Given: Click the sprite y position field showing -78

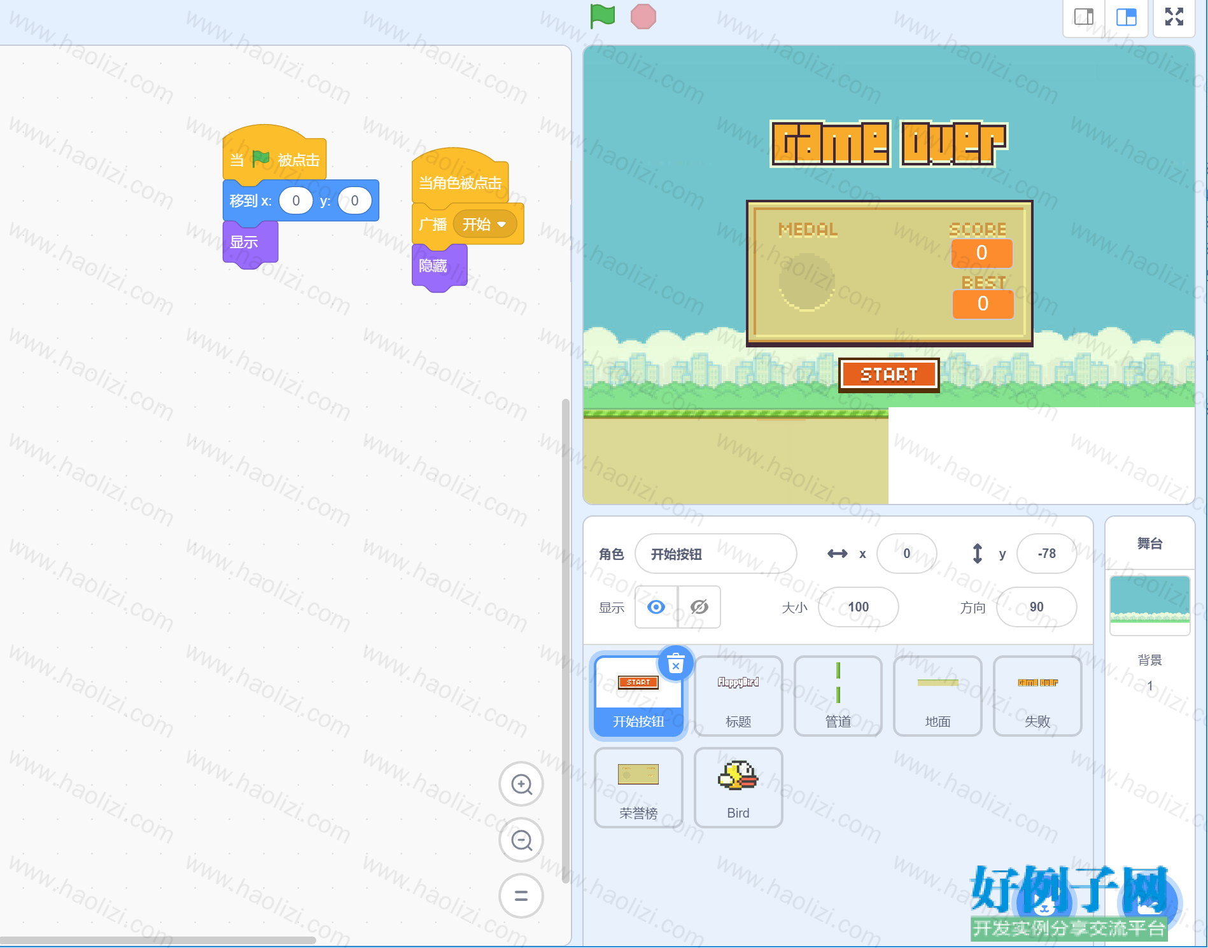Looking at the screenshot, I should point(1047,554).
